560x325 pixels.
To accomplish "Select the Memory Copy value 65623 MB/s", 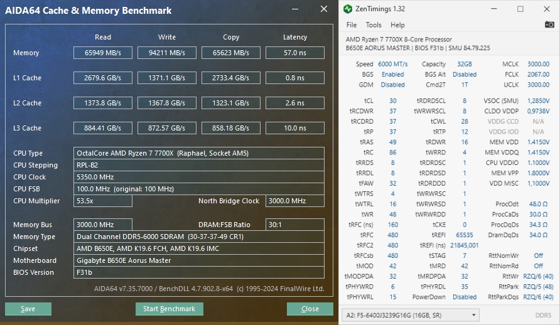I will (x=231, y=53).
